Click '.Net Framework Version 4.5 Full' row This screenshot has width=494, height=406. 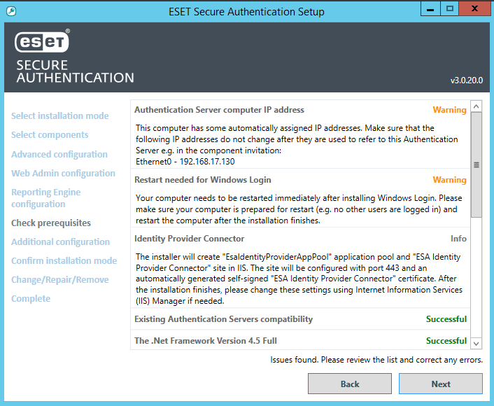(300, 340)
